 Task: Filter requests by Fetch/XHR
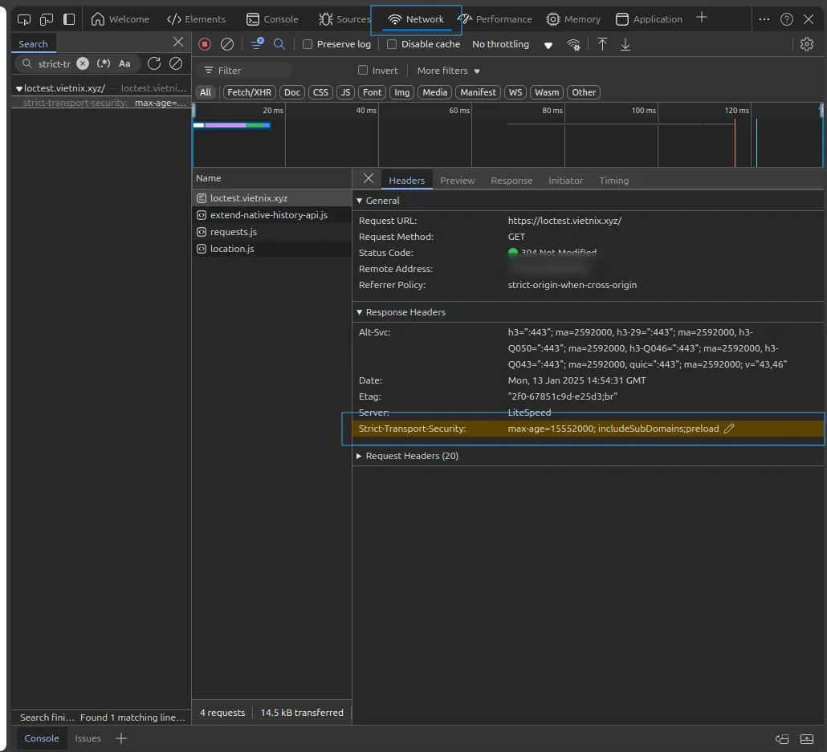249,92
